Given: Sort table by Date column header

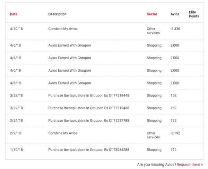Looking at the screenshot, I should (x=14, y=14).
